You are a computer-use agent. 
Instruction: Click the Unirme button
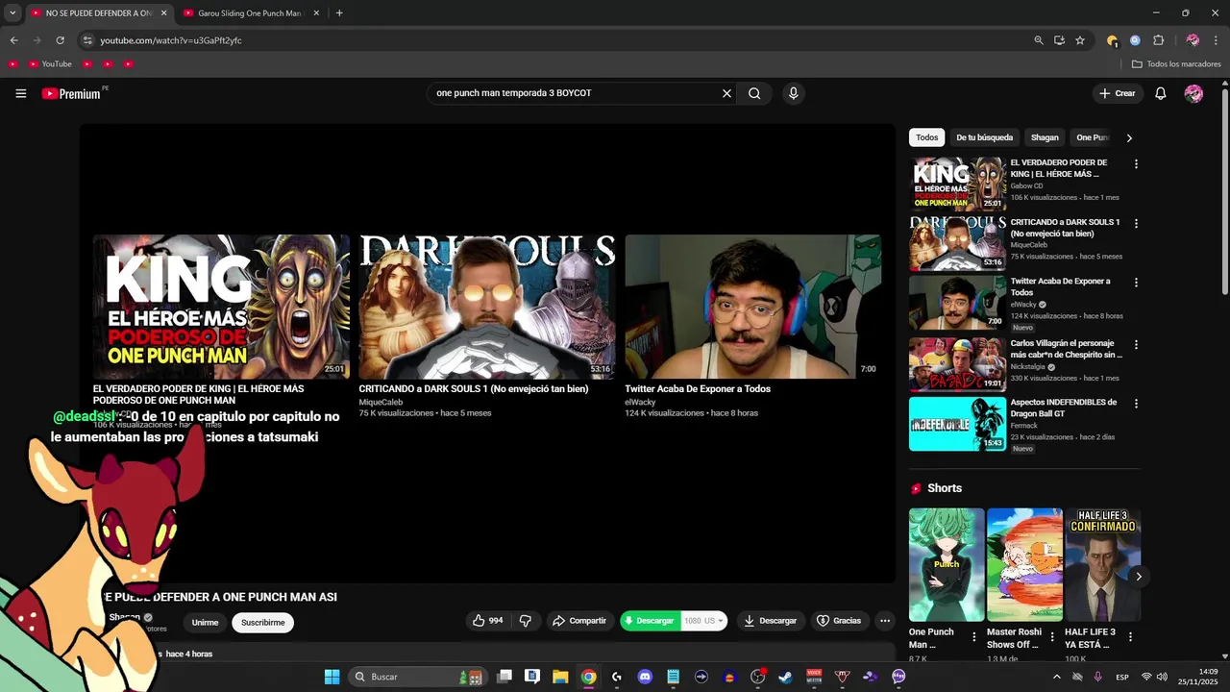(205, 623)
